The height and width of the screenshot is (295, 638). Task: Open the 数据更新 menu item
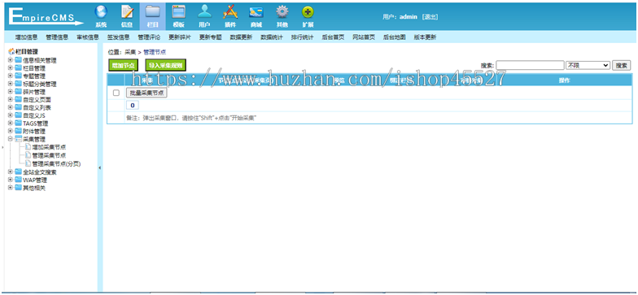241,37
